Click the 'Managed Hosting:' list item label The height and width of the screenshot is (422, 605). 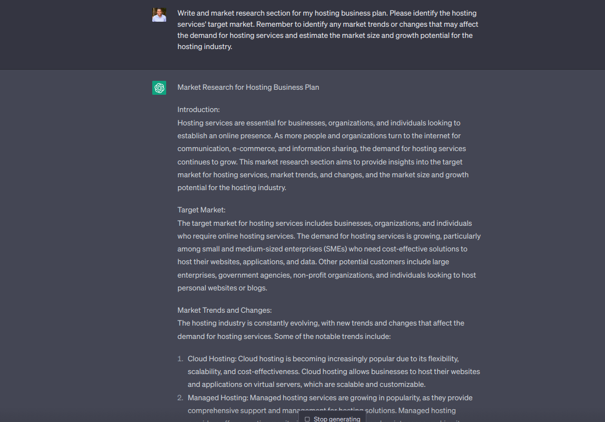[218, 397]
